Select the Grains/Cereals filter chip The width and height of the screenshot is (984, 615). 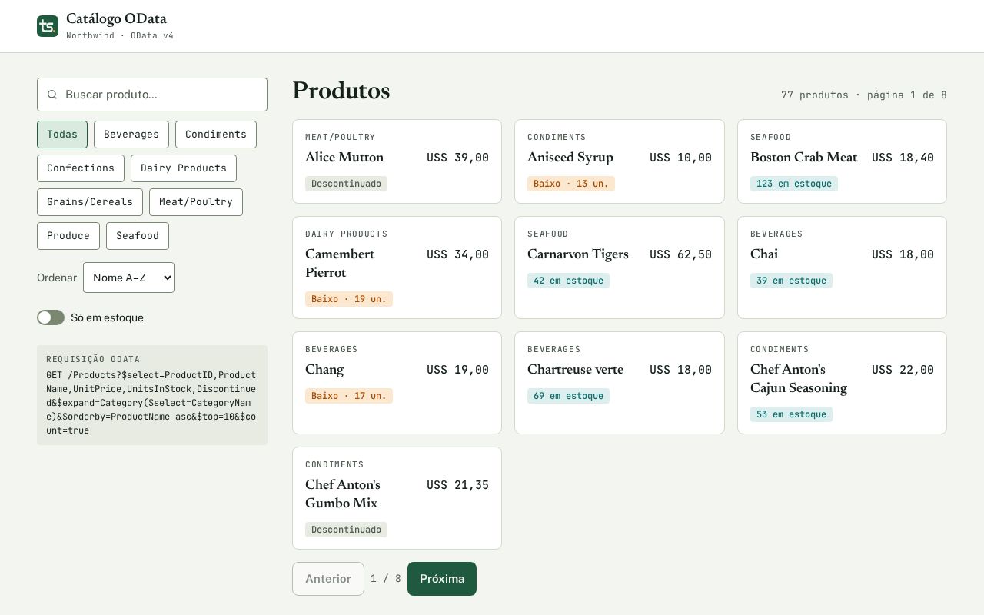[90, 202]
